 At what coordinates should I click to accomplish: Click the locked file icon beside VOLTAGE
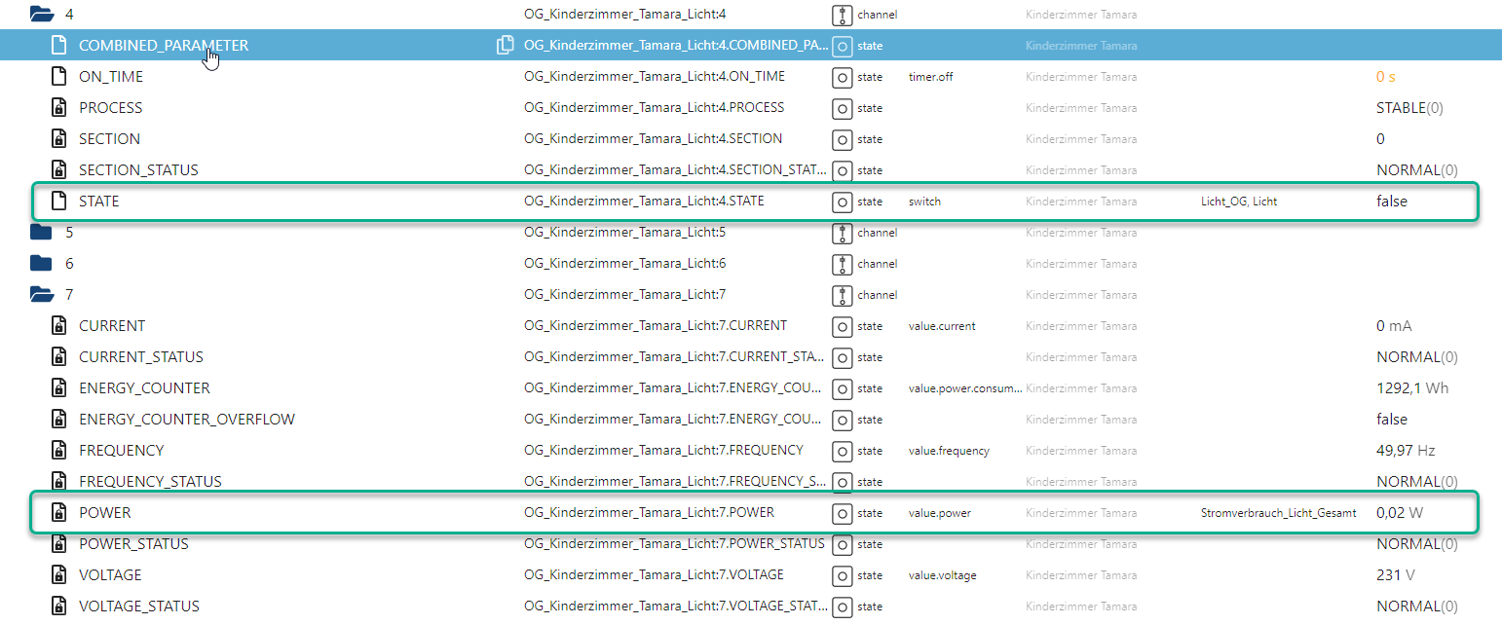tap(59, 574)
